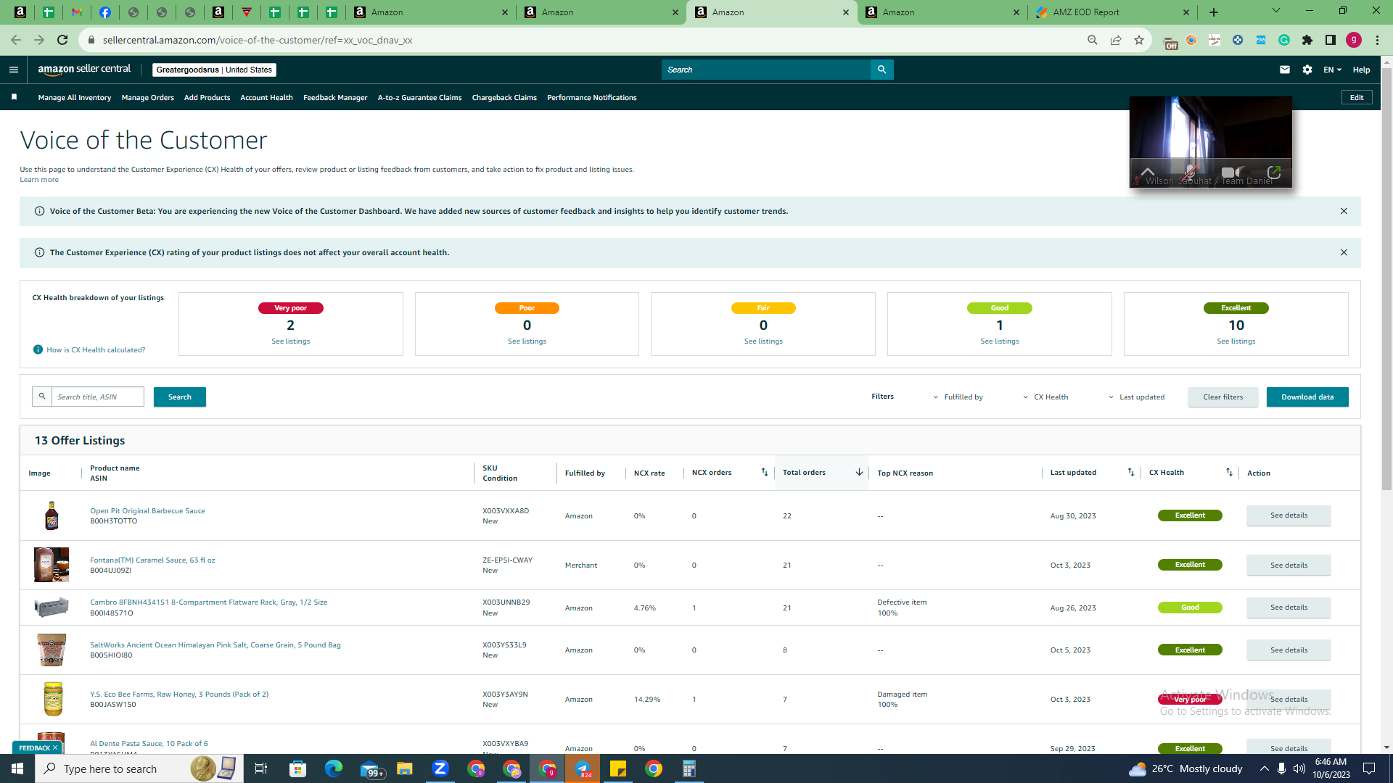Viewport: 1393px width, 783px height.
Task: Click the Download data button
Action: [x=1307, y=397]
